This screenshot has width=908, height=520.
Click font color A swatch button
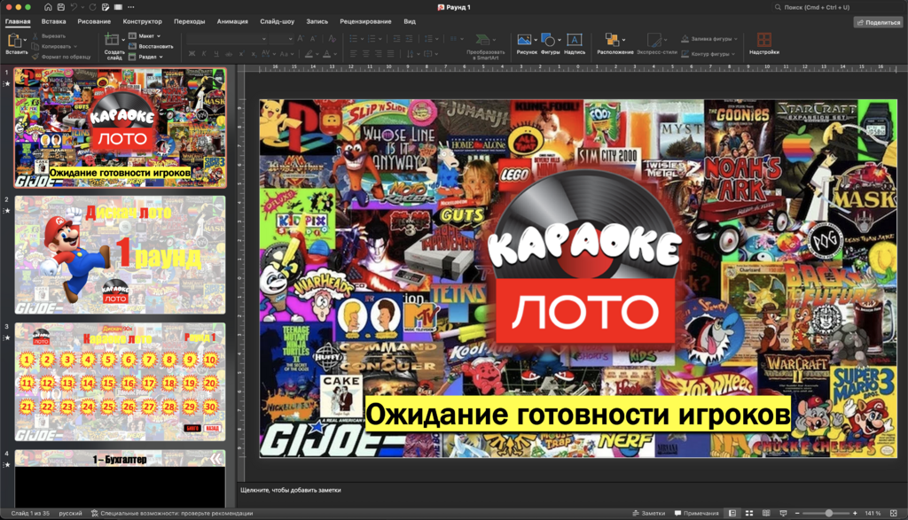326,54
